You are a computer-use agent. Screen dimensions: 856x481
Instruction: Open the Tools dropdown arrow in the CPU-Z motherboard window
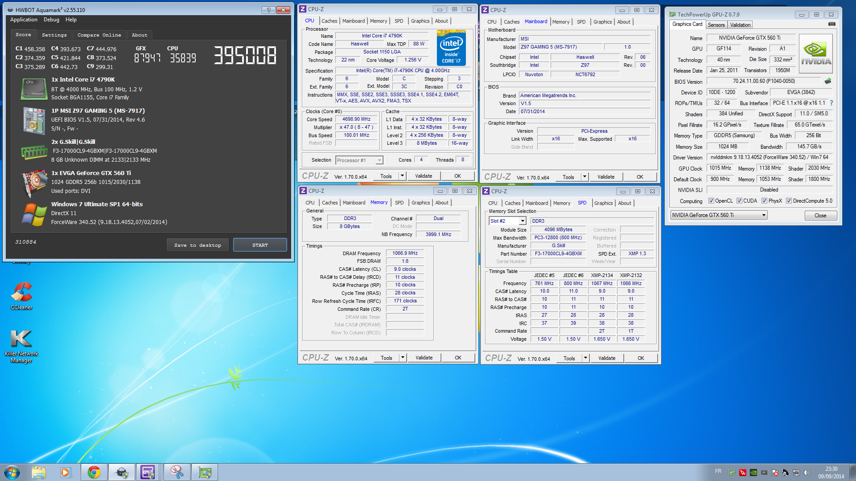(584, 177)
